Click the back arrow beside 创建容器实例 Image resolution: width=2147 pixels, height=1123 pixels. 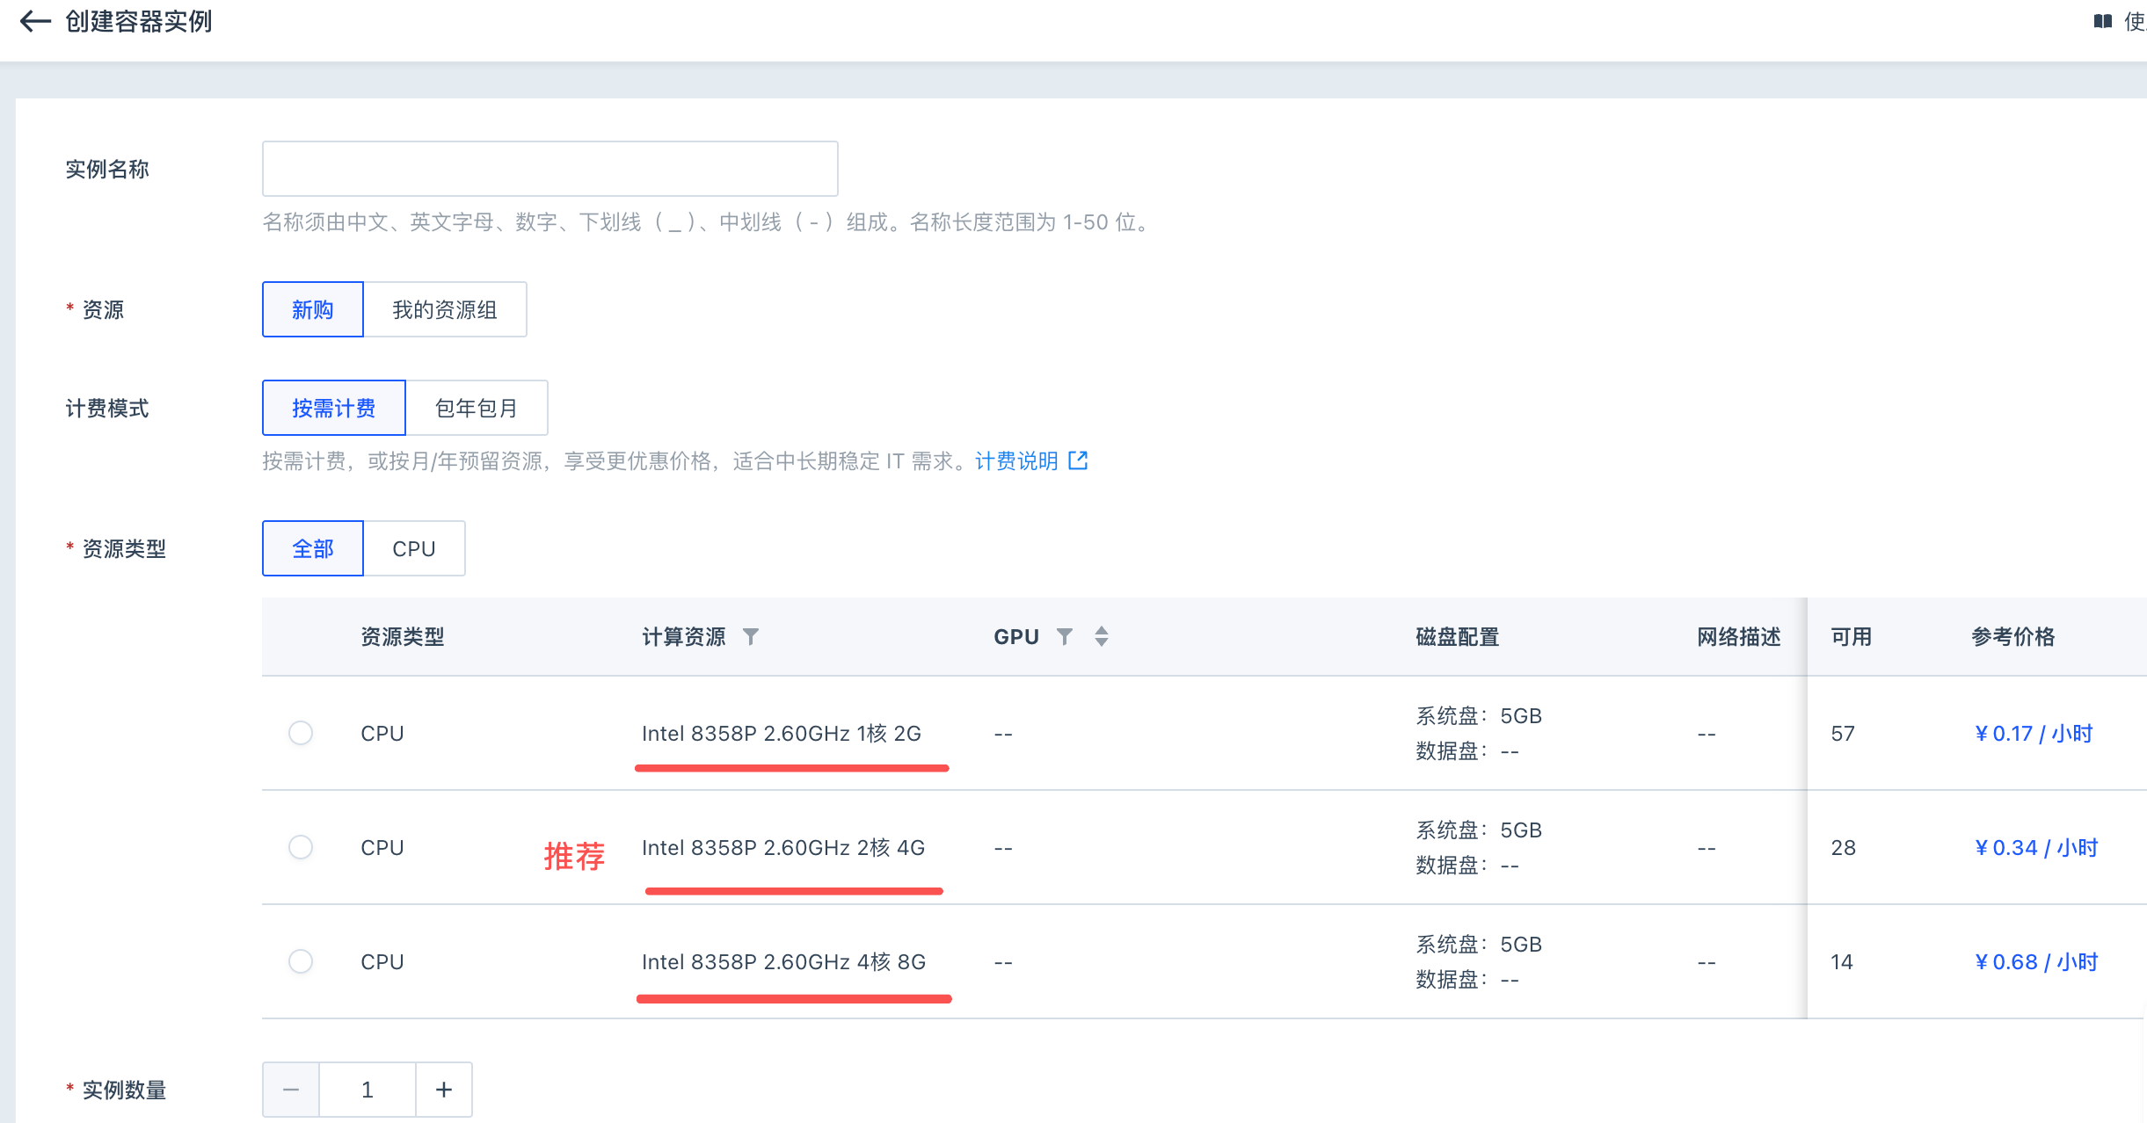coord(35,21)
